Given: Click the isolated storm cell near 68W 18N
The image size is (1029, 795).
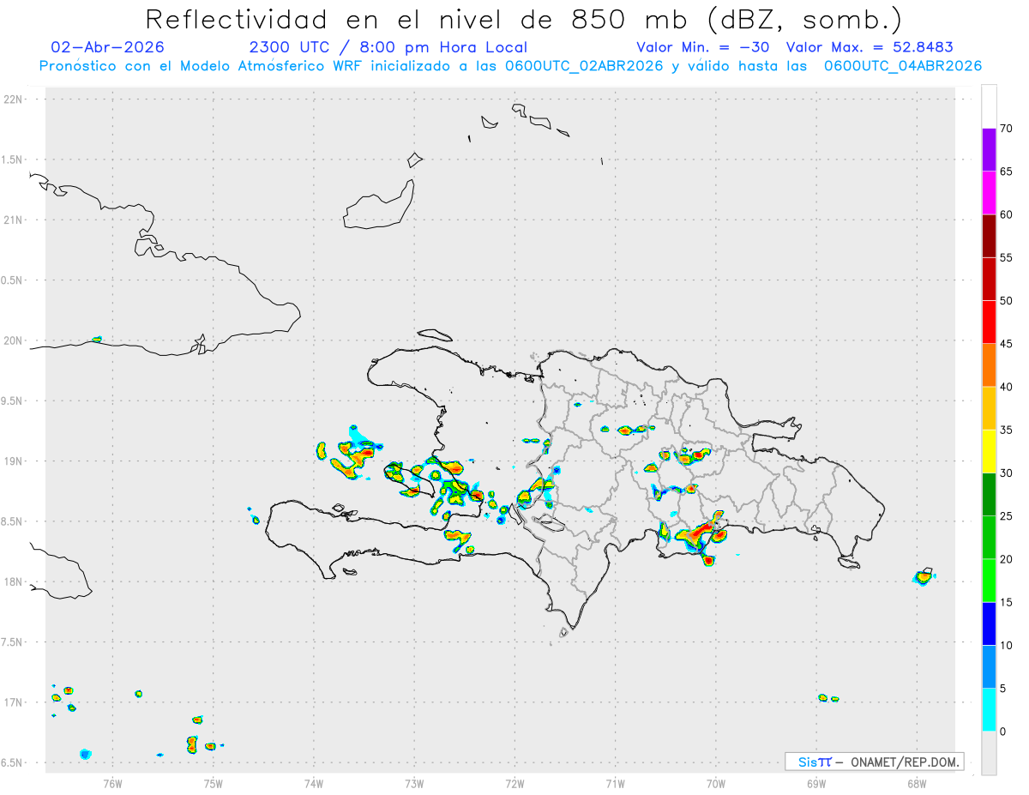Looking at the screenshot, I should click(924, 576).
